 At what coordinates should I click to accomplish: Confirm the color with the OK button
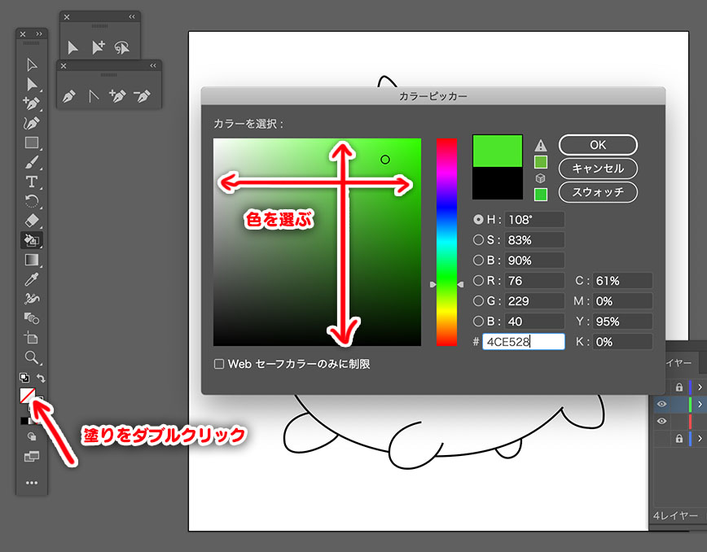click(x=598, y=145)
